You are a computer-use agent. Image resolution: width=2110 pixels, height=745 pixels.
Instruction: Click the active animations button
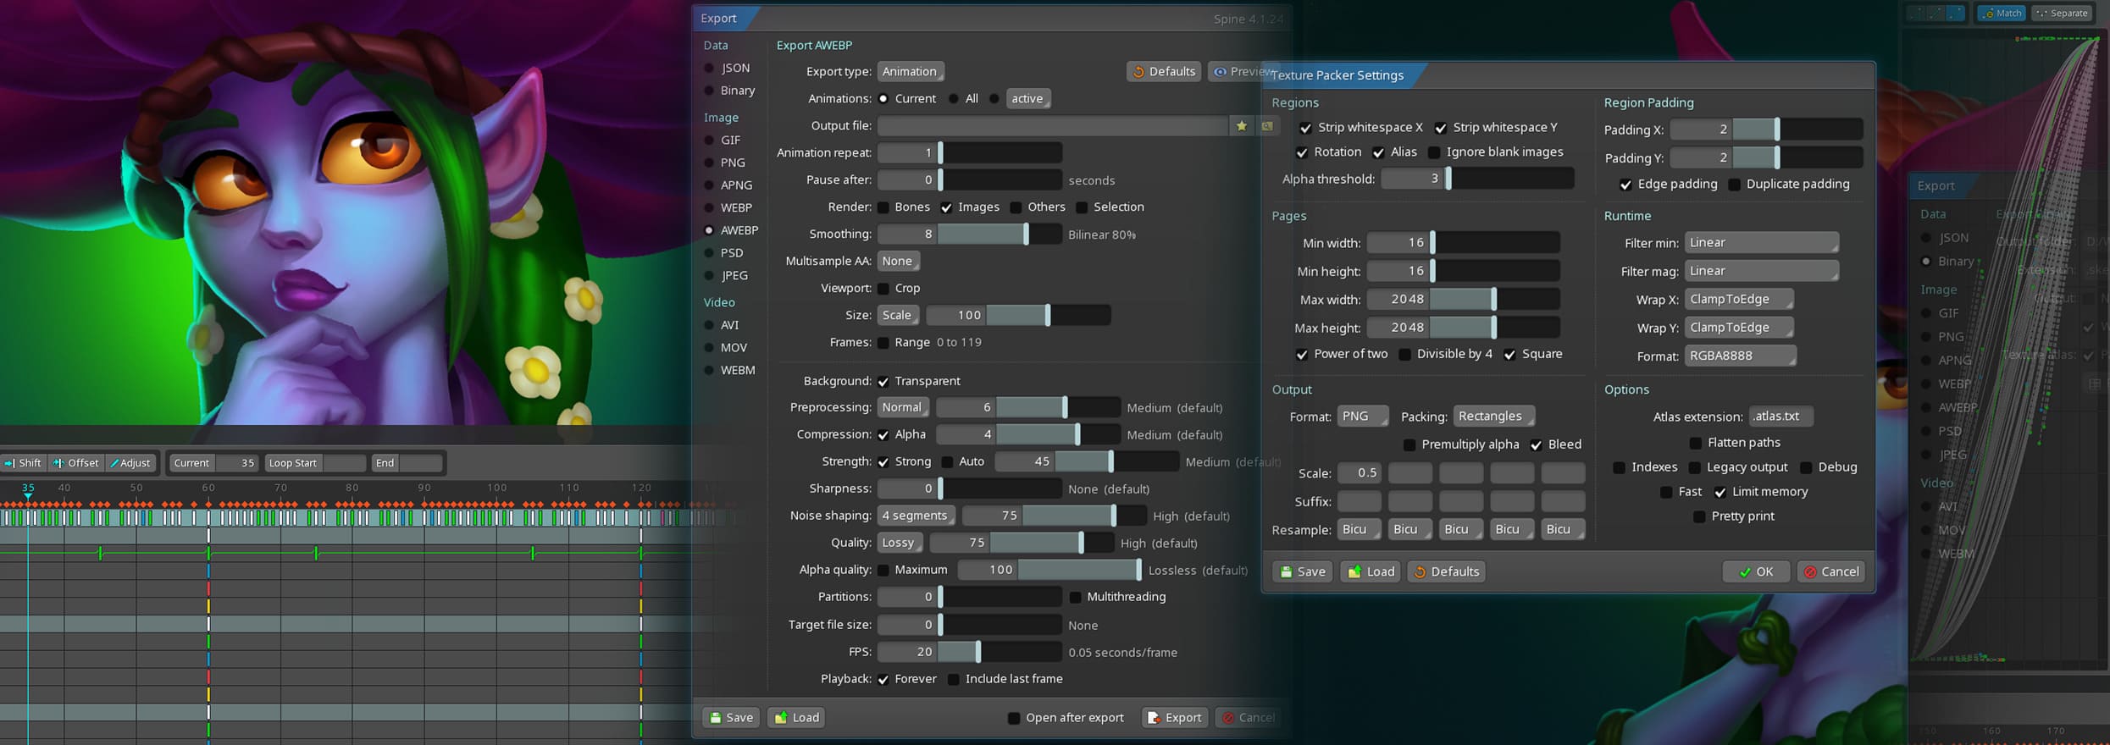click(1028, 99)
